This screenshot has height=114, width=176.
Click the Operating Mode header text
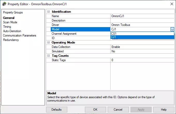click(63, 42)
